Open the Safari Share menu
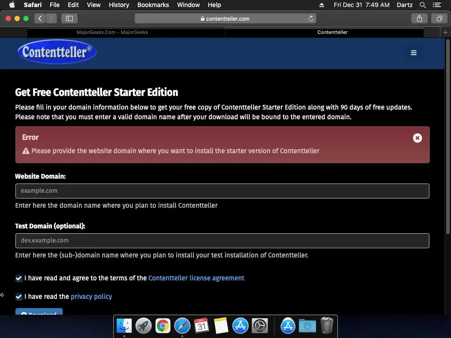Image resolution: width=451 pixels, height=338 pixels. 419,18
